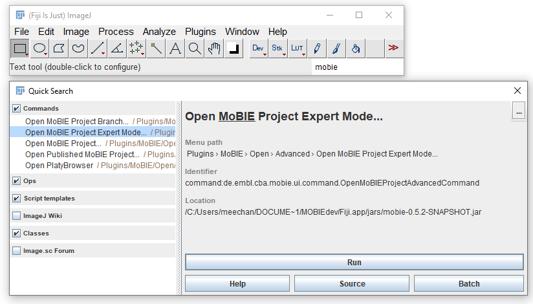Select the Polygon selection tool
Viewport: 533px width, 304px height.
tap(59, 49)
